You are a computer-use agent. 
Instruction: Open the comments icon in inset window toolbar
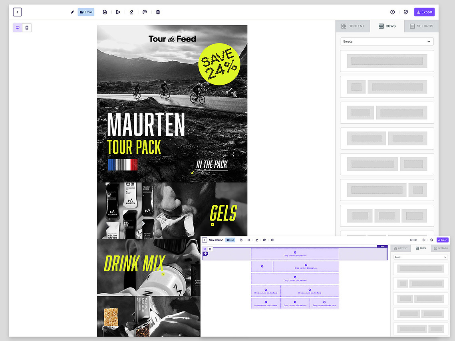[264, 240]
